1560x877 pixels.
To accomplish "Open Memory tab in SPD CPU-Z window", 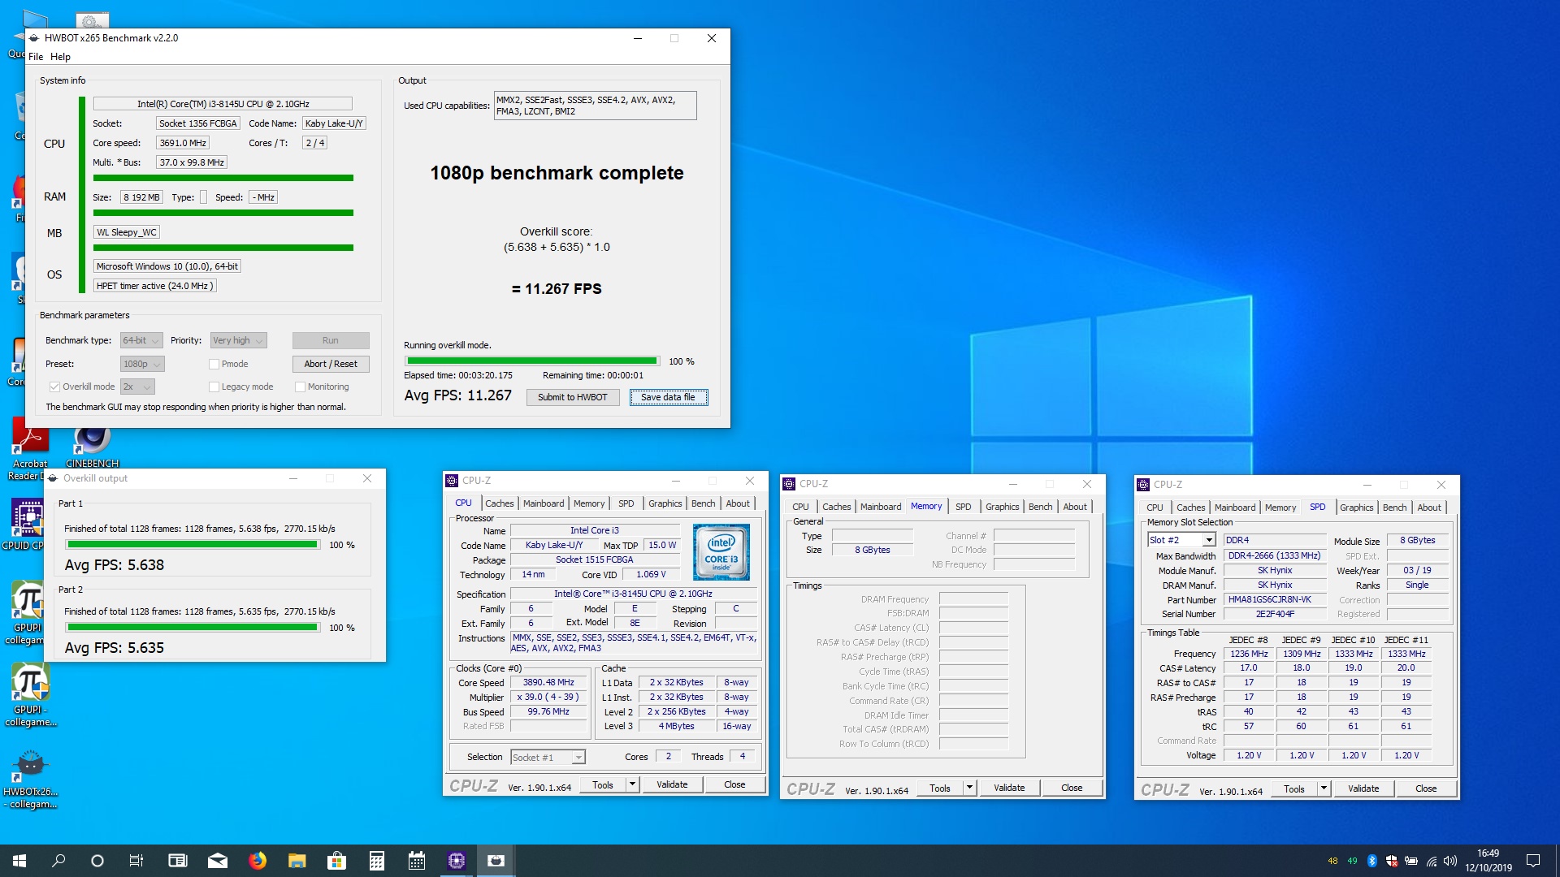I will (x=1280, y=508).
